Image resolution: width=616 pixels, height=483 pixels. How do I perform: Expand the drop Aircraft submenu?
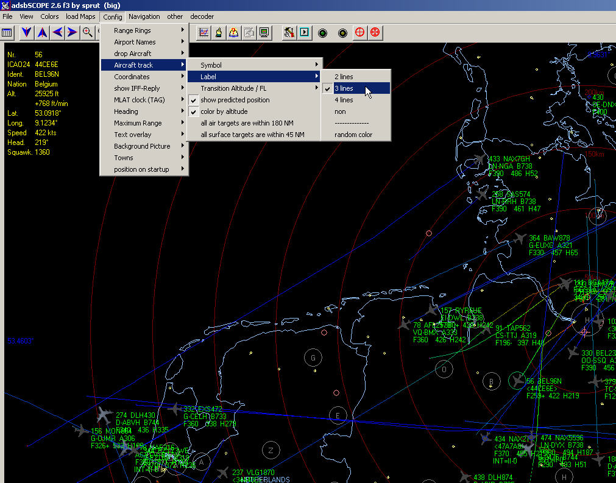tap(144, 54)
